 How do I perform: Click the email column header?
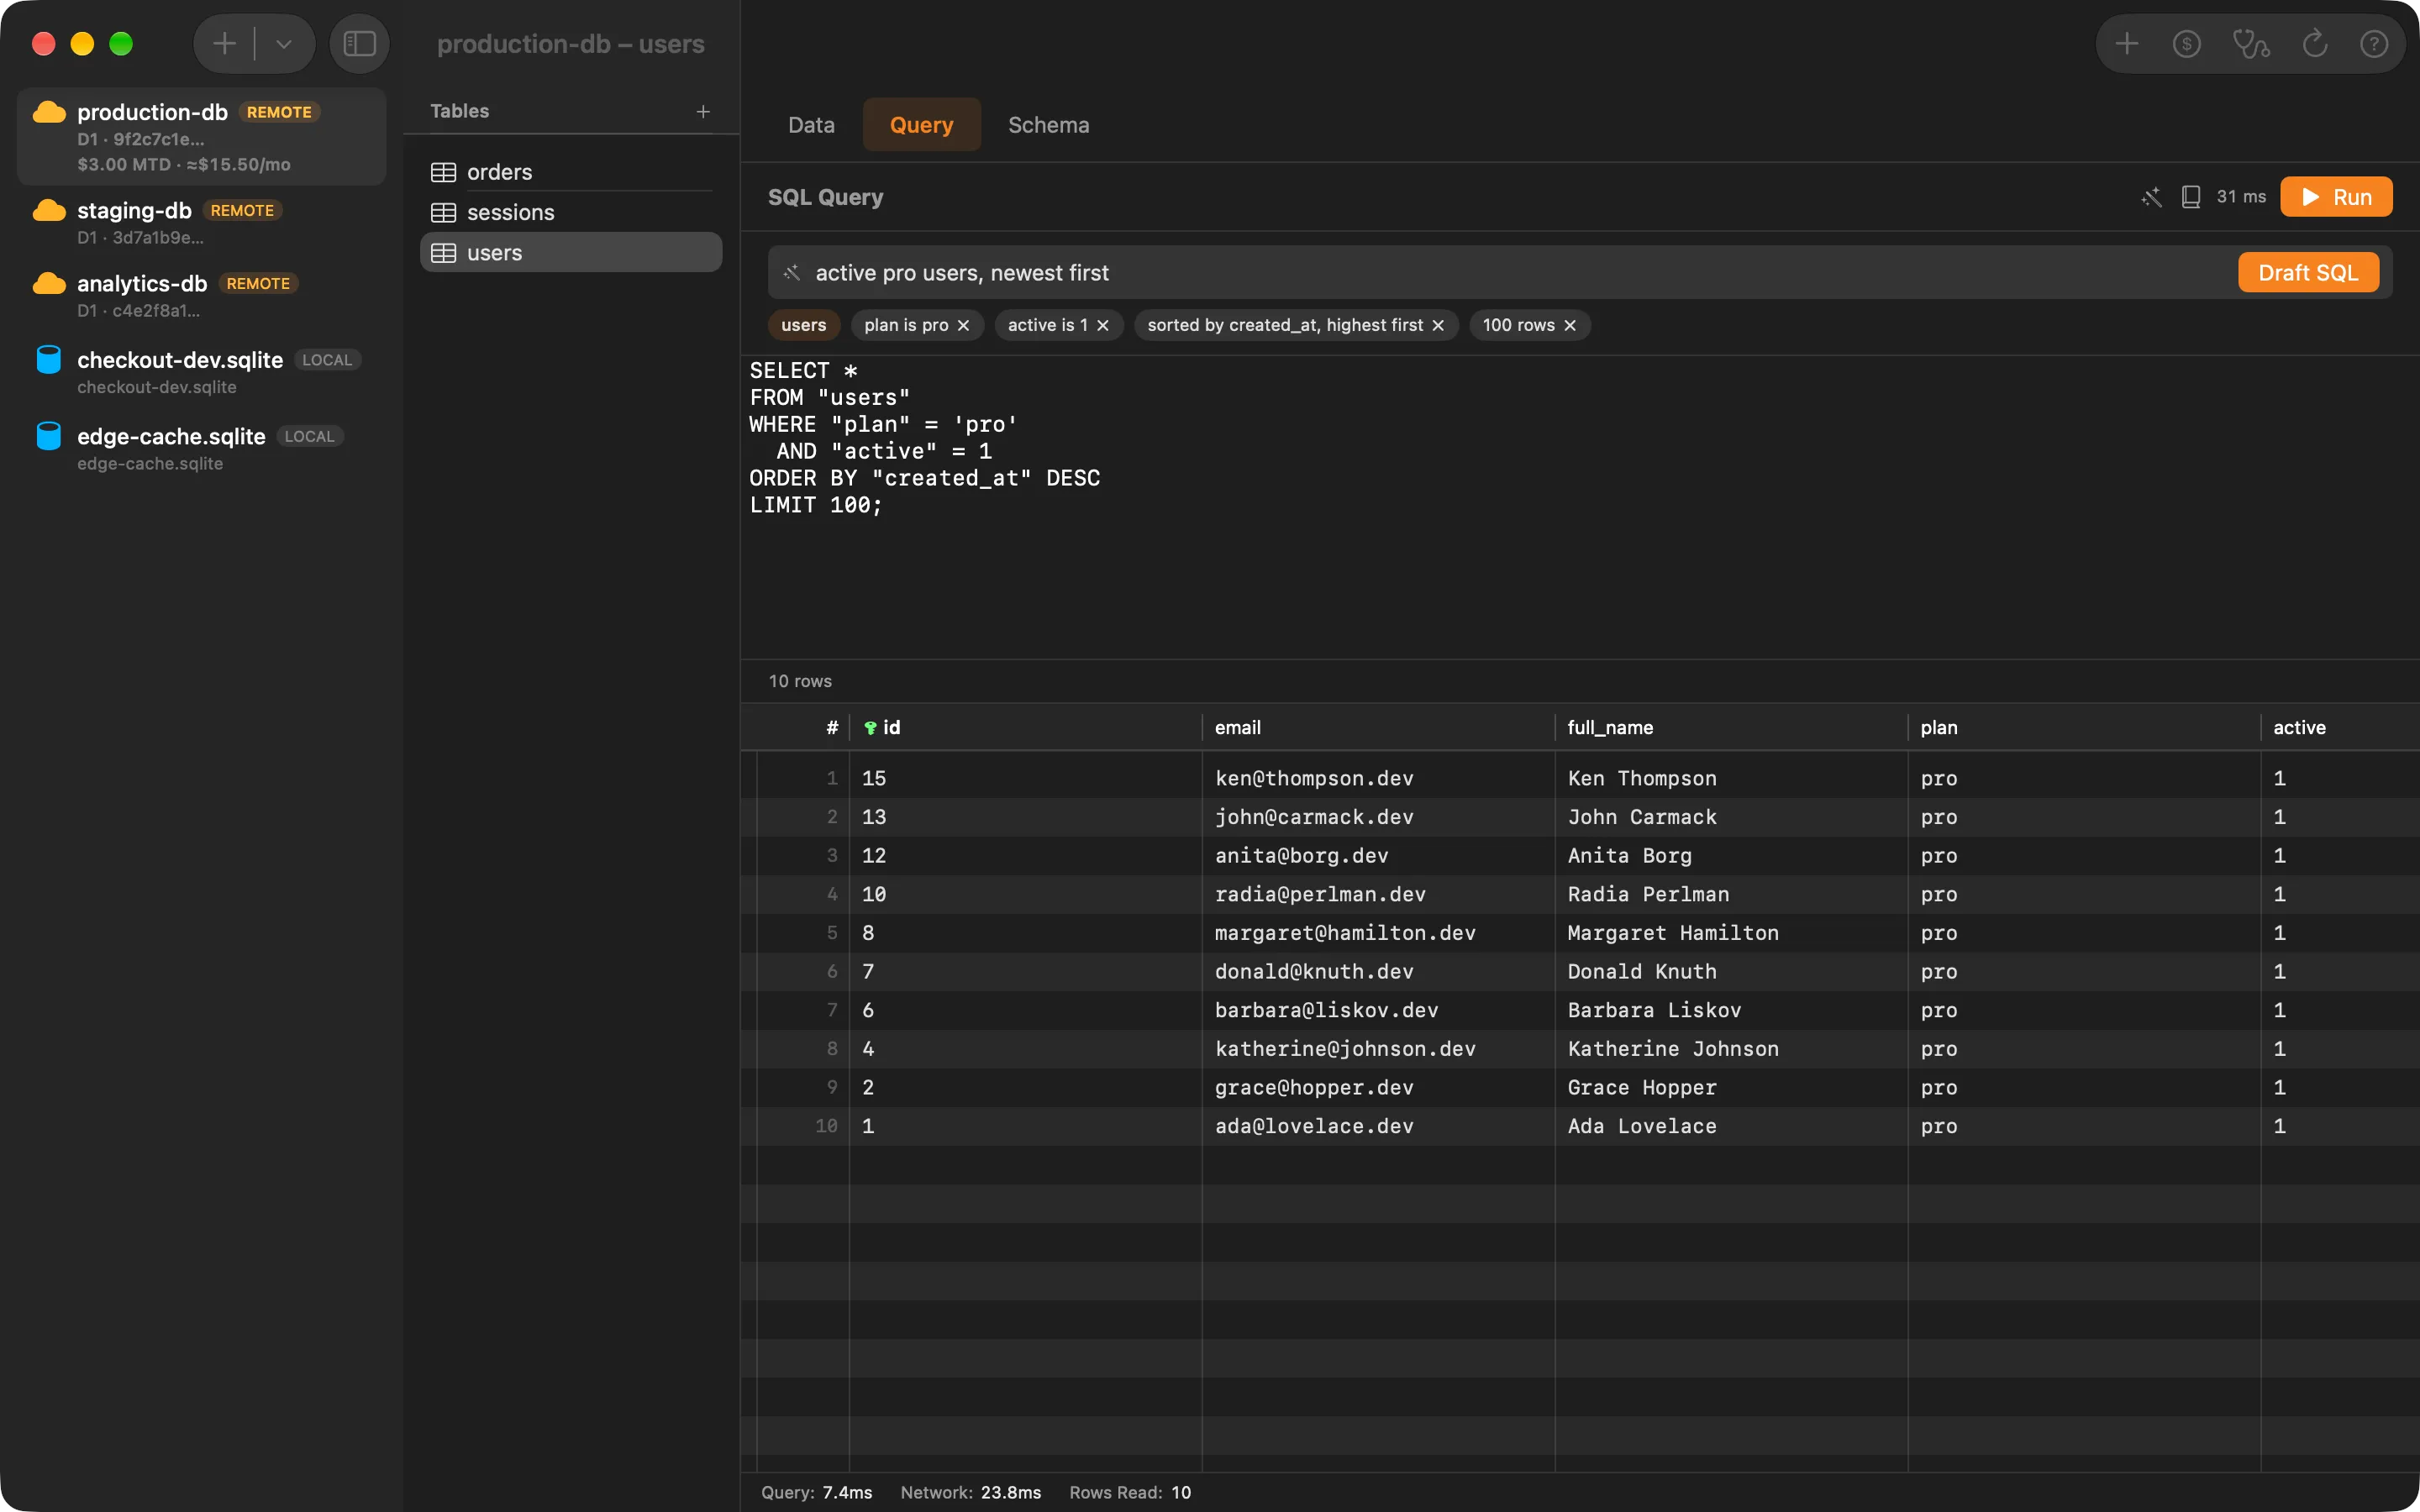1378,728
